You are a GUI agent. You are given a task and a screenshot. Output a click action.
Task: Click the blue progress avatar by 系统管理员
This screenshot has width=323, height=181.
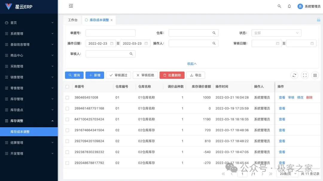(300, 6)
